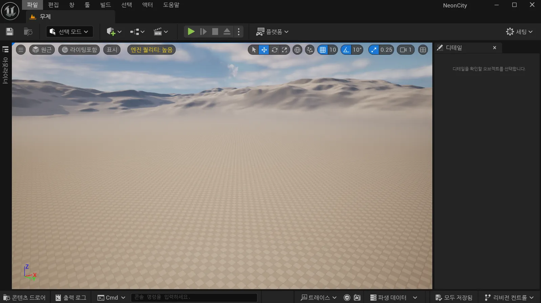The width and height of the screenshot is (541, 303).
Task: Toggle scale snapping icon
Action: [374, 50]
